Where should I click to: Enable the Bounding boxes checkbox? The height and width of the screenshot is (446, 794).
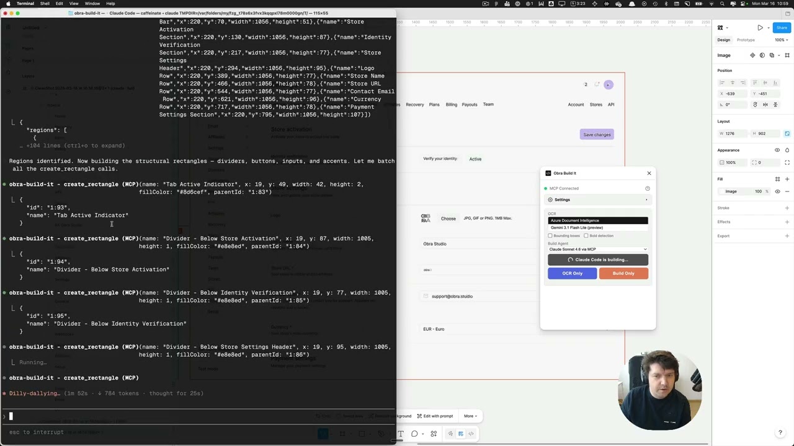coord(550,235)
